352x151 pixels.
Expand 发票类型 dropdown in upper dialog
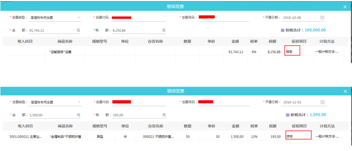click(79, 17)
